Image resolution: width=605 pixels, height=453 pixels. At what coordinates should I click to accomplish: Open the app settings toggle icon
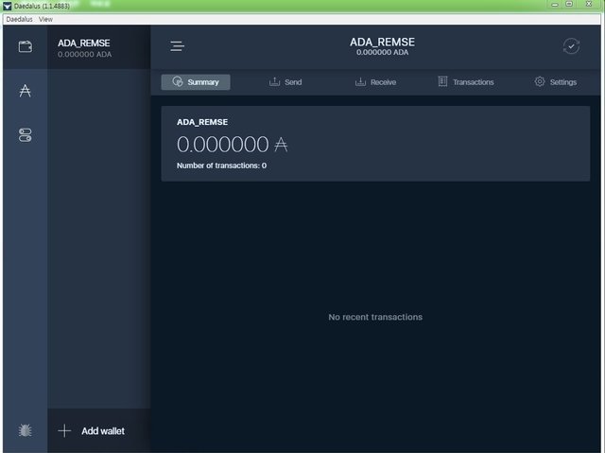pyautogui.click(x=26, y=135)
